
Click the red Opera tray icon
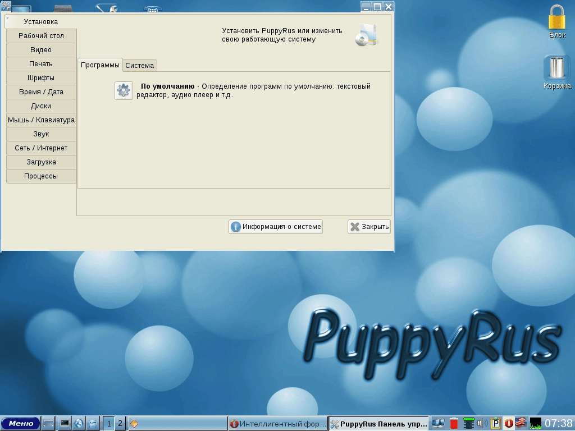coord(509,423)
